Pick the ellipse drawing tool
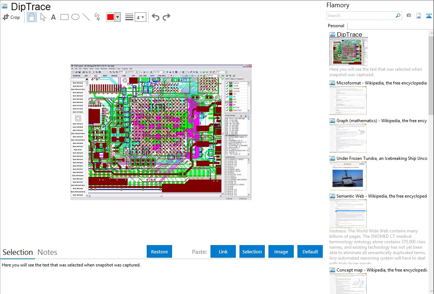This screenshot has width=434, height=294. coord(75,17)
